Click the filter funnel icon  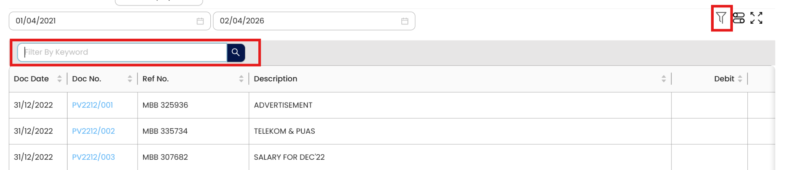[x=721, y=18]
